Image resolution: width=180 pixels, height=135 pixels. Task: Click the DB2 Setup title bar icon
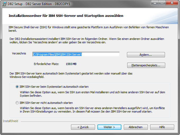4,4
